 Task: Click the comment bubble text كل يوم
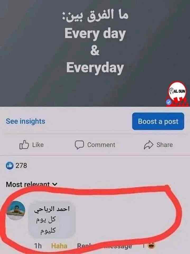click(46, 220)
